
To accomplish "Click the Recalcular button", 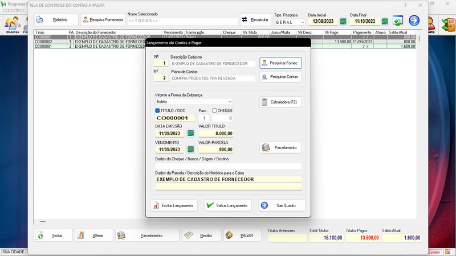I will coord(255,20).
